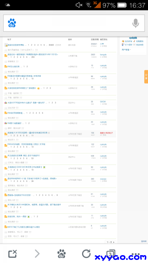Tap the Wi-Fi icon in status bar

coord(88,5)
